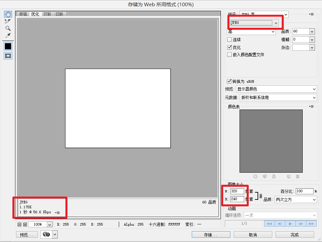
Task: Switch to the 双联 tab
Action: click(x=47, y=14)
